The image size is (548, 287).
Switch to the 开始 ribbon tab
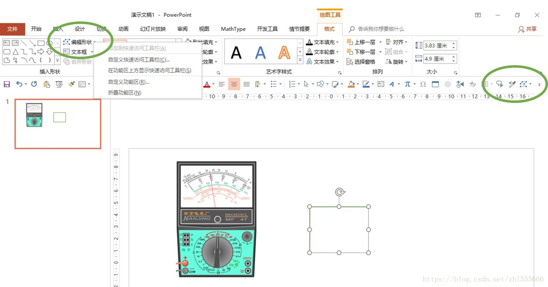pos(36,29)
